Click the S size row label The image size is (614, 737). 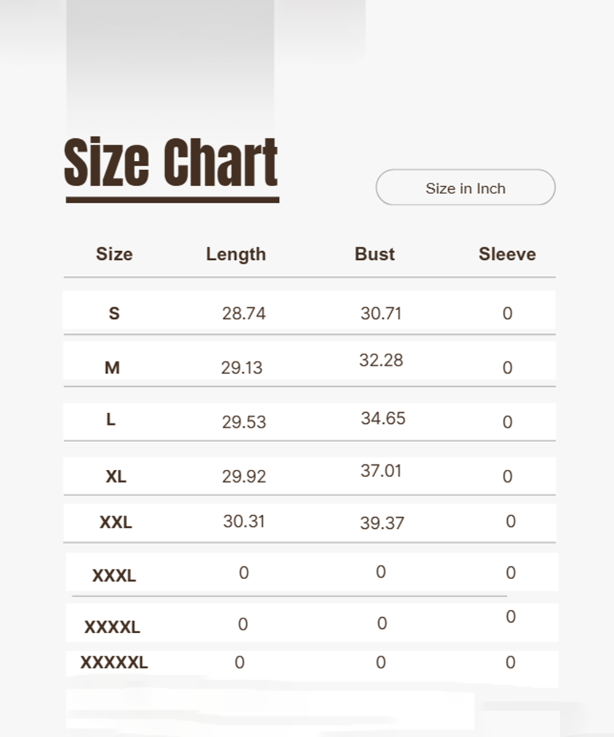pyautogui.click(x=114, y=314)
